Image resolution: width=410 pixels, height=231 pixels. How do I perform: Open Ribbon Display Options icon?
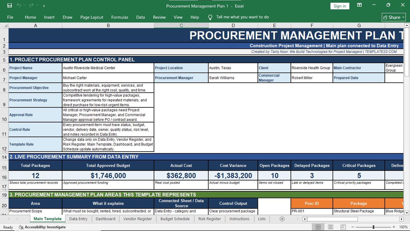[x=359, y=5]
